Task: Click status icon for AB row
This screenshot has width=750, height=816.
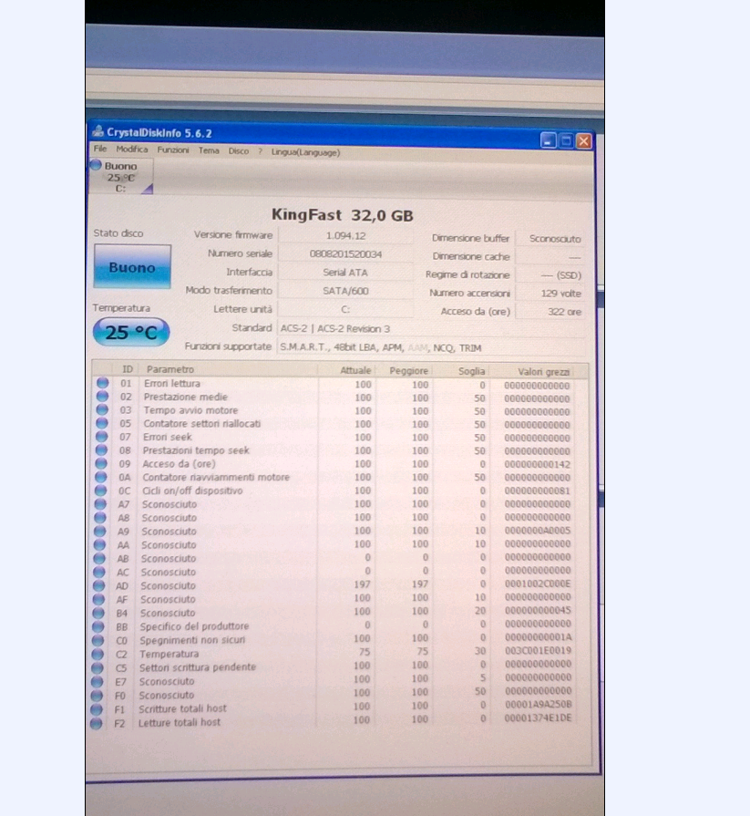Action: click(99, 558)
